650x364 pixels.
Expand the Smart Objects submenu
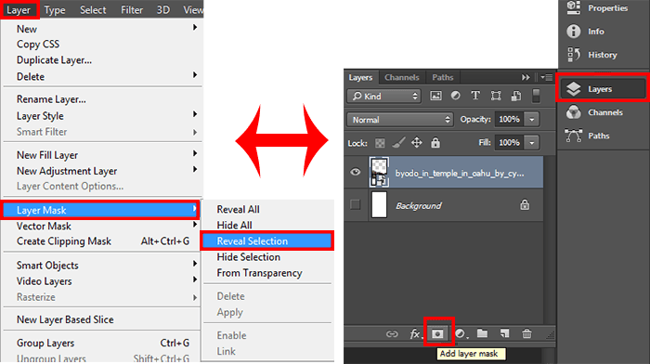(x=195, y=264)
